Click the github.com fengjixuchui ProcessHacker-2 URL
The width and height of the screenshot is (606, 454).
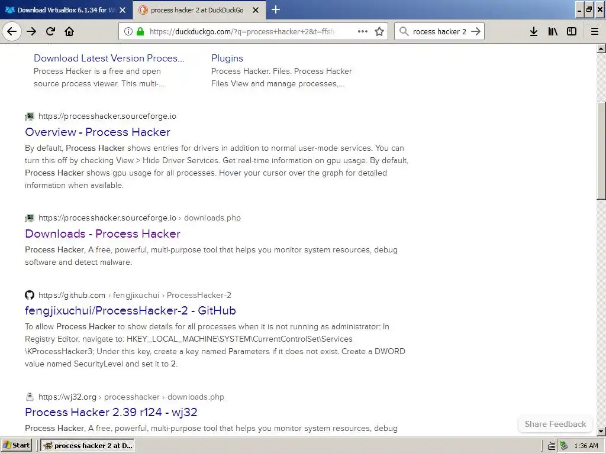tap(134, 296)
